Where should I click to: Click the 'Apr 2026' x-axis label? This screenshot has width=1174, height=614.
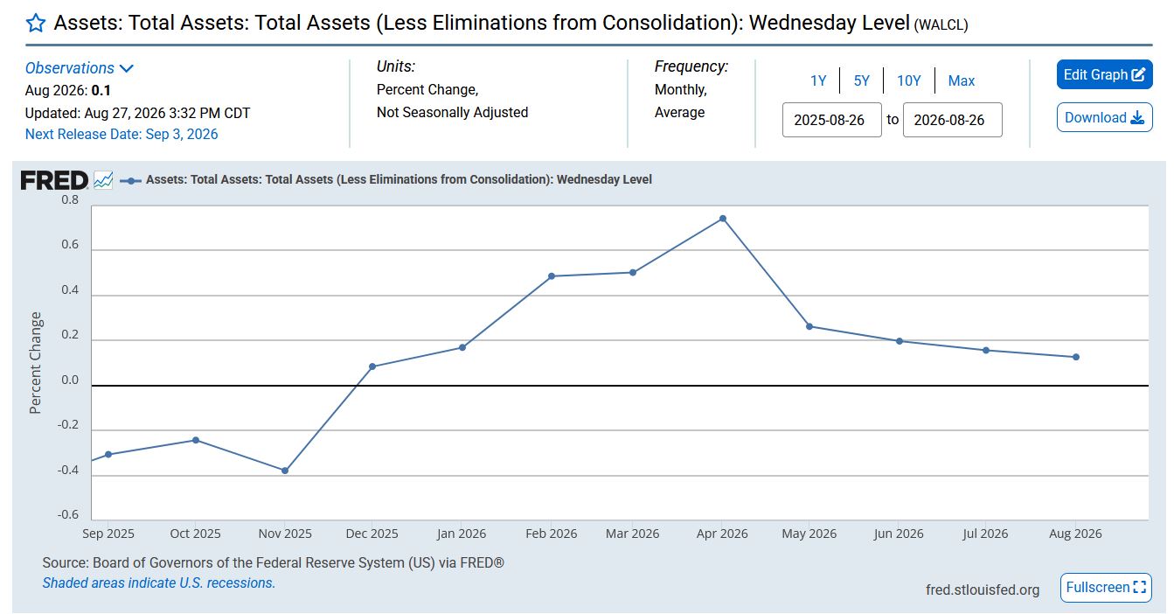coord(721,534)
